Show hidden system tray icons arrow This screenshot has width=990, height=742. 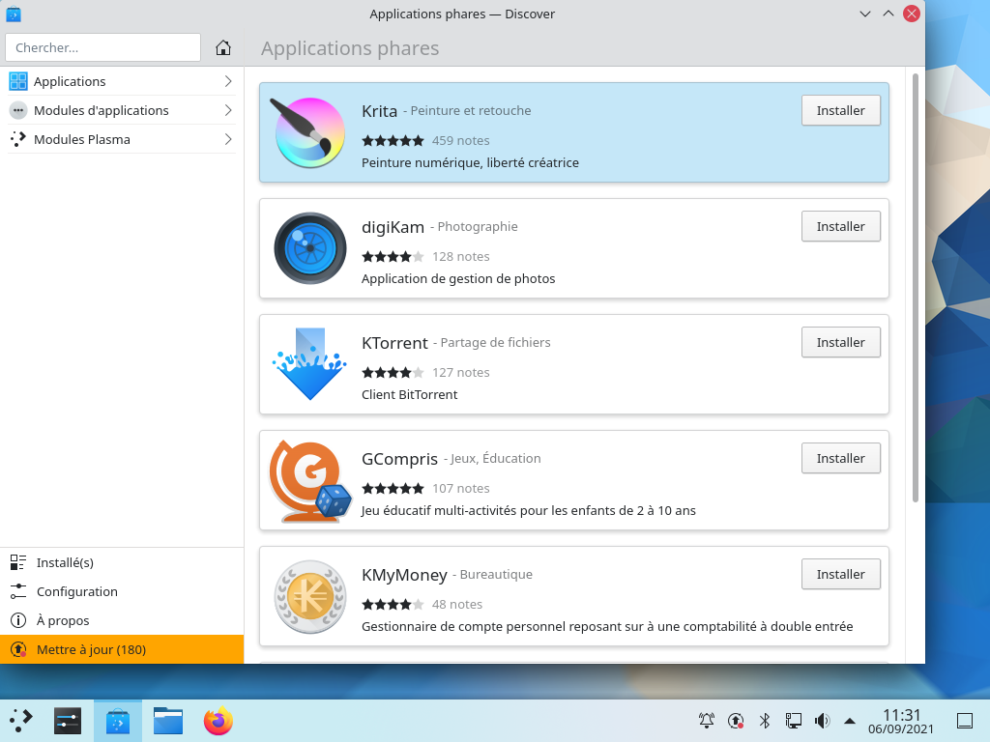pos(850,721)
